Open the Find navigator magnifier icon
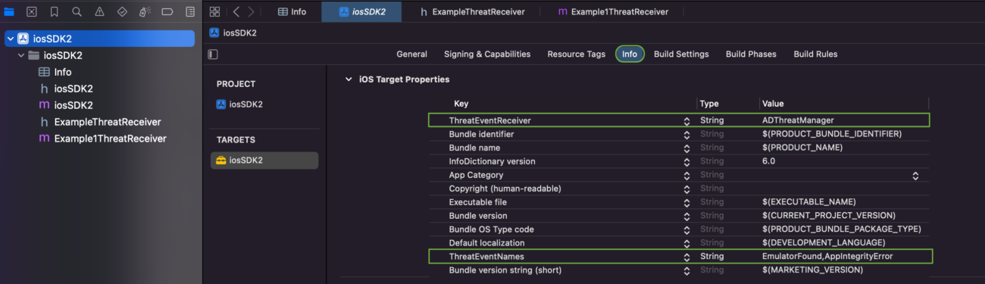The height and width of the screenshot is (284, 985). point(77,12)
